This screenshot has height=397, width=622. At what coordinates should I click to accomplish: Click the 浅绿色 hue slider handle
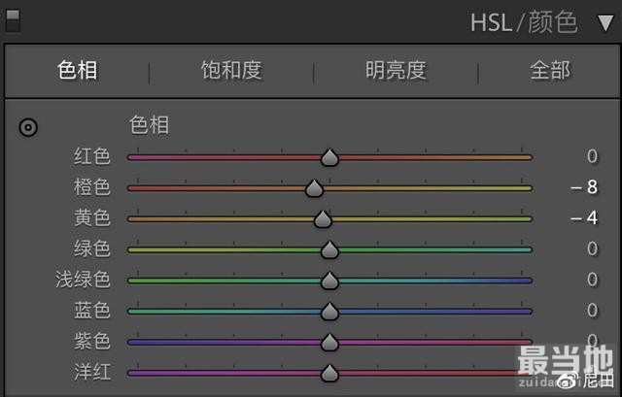329,281
